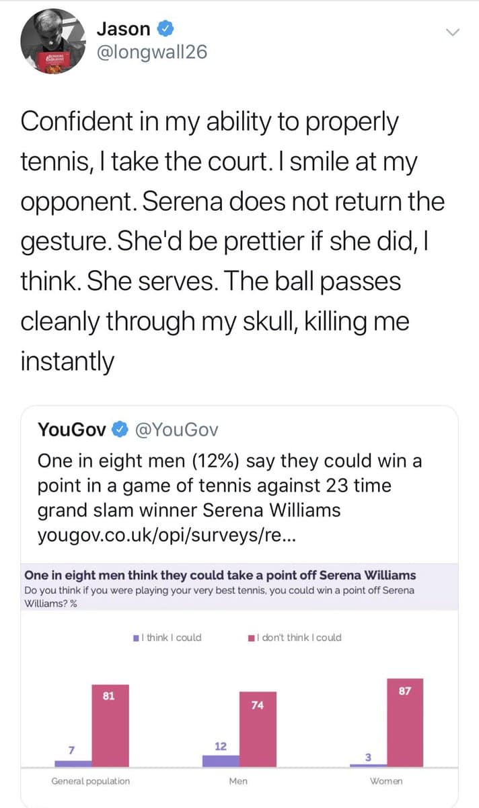Image resolution: width=479 pixels, height=808 pixels.
Task: Click the chart title about Serena Williams
Action: coord(220,576)
